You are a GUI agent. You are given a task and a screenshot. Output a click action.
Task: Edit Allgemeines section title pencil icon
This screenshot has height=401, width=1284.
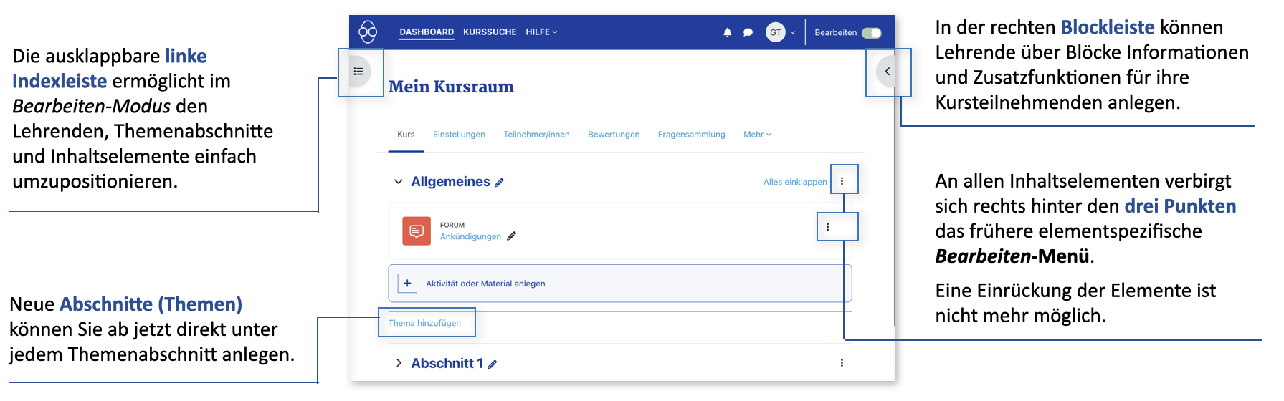[x=500, y=183]
